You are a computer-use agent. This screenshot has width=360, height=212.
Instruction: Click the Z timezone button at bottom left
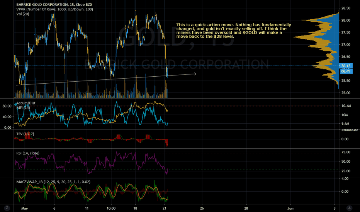[7, 208]
